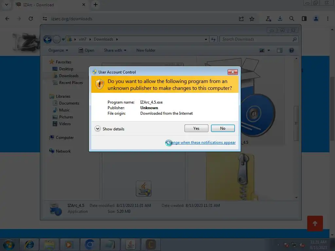Open the Organize menu in Explorer
This screenshot has width=335, height=251.
58,50
